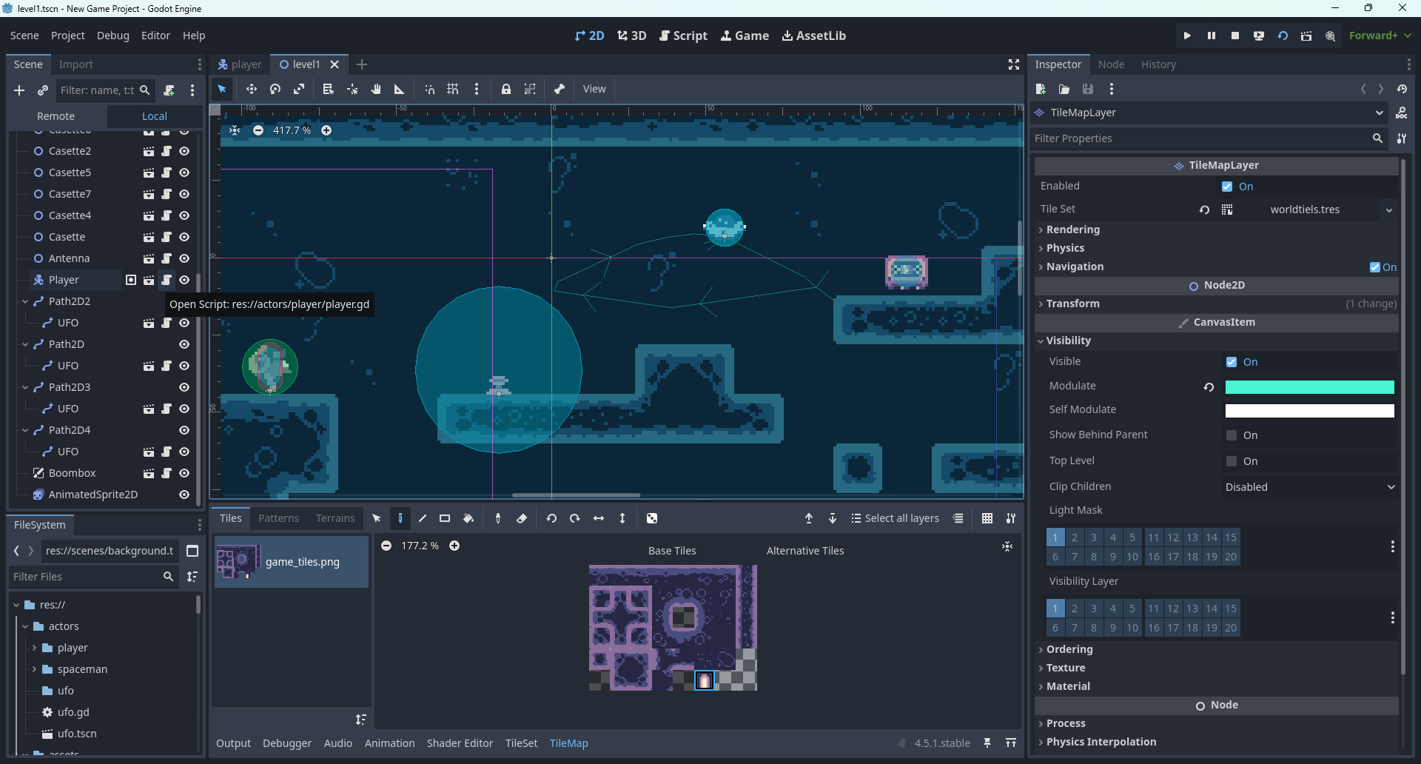This screenshot has width=1421, height=764.
Task: Hide the Boombox node with eye icon
Action: 184,473
